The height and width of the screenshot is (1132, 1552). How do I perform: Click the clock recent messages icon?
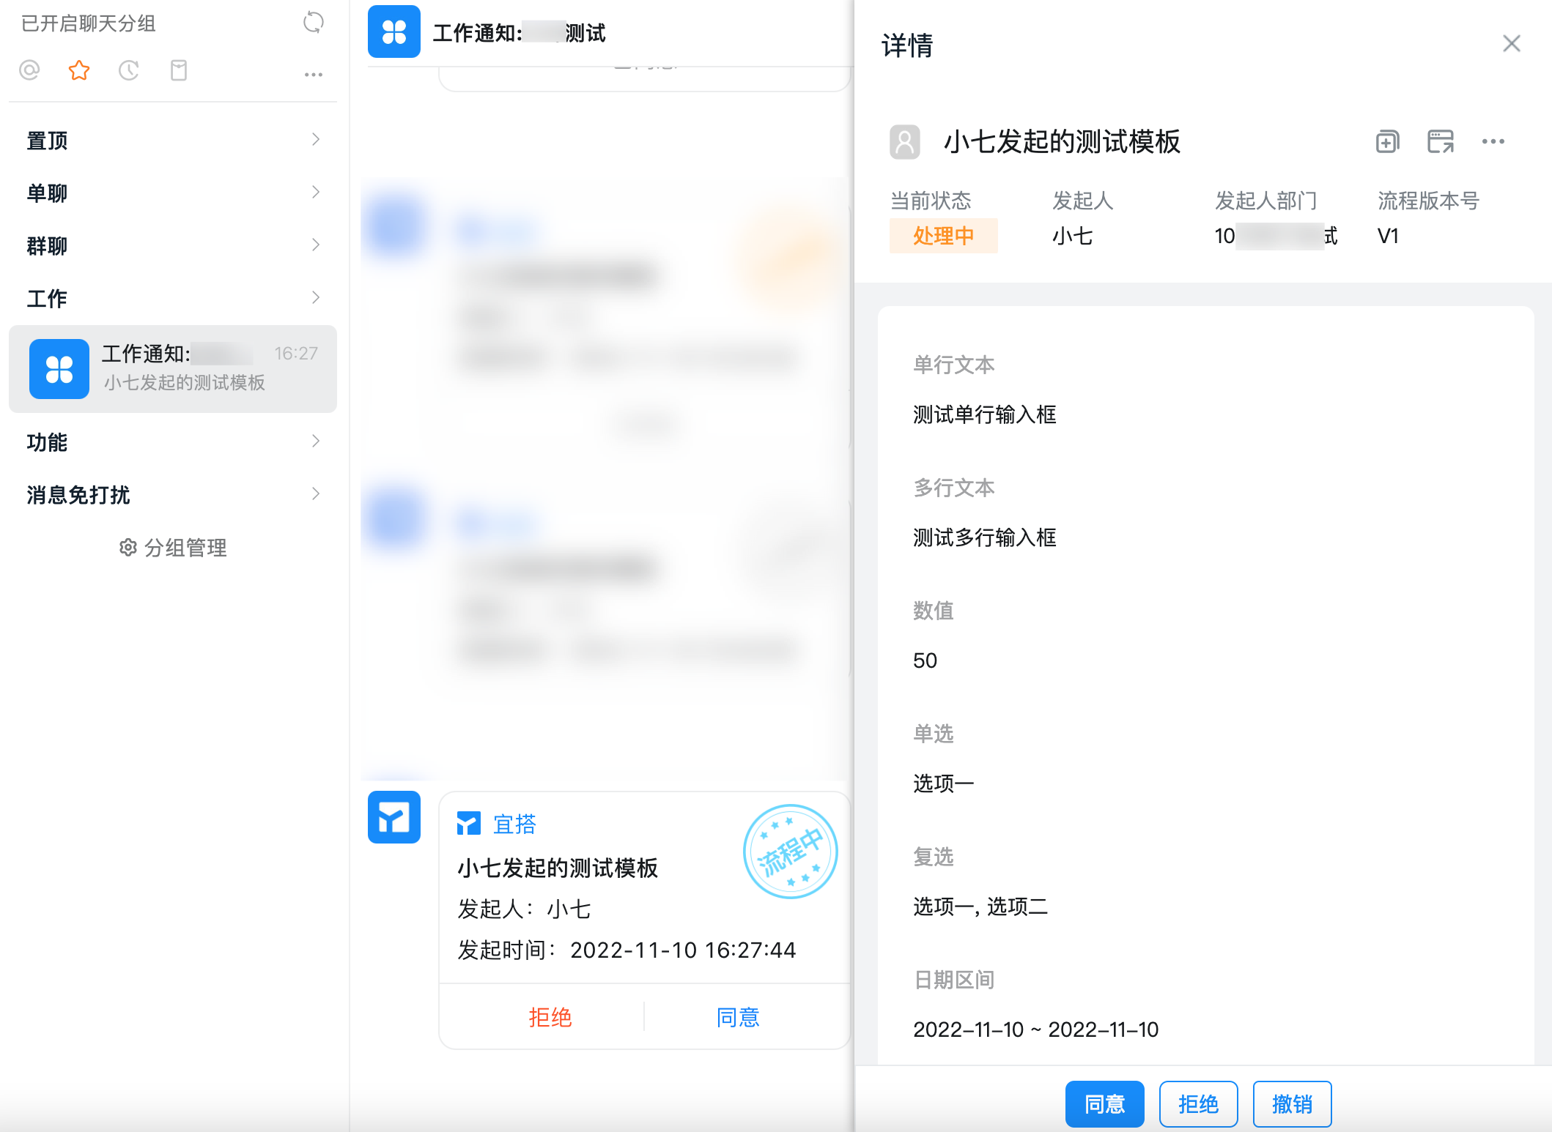[x=129, y=70]
